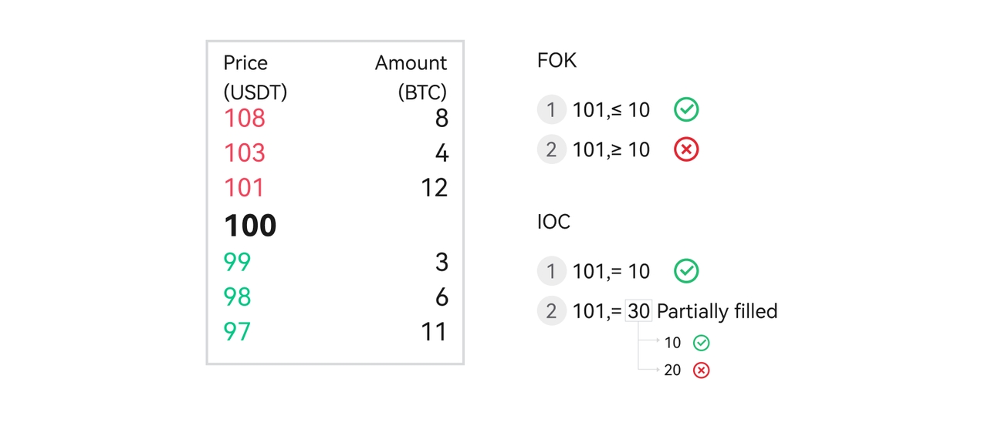Click the green check next to IOC 101,= 10
988x439 pixels.
click(x=686, y=271)
